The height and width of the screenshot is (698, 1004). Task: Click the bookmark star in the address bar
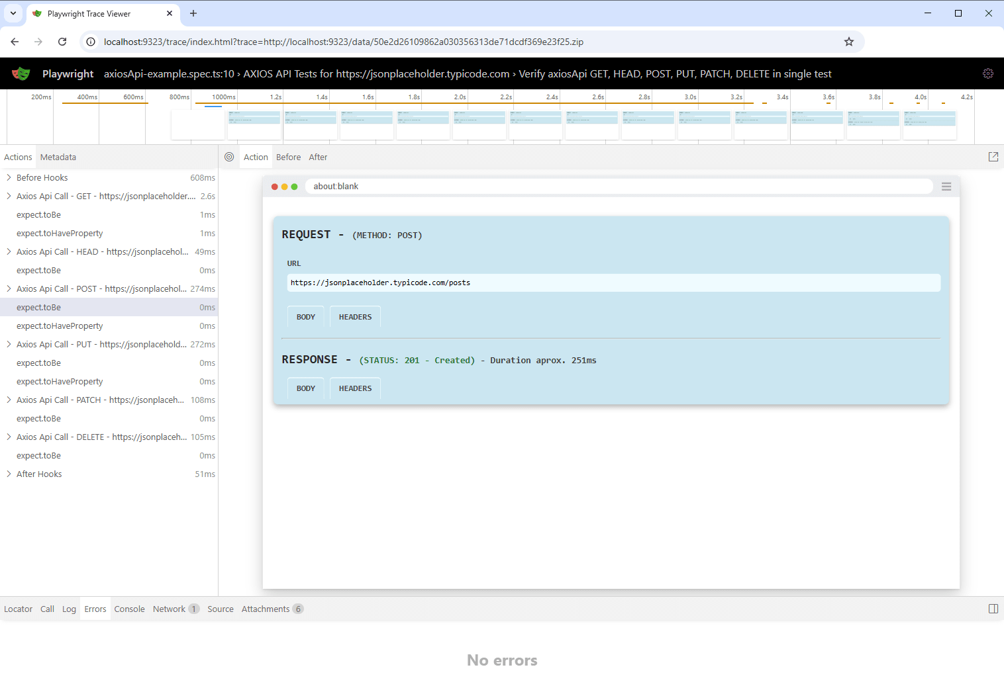tap(848, 42)
